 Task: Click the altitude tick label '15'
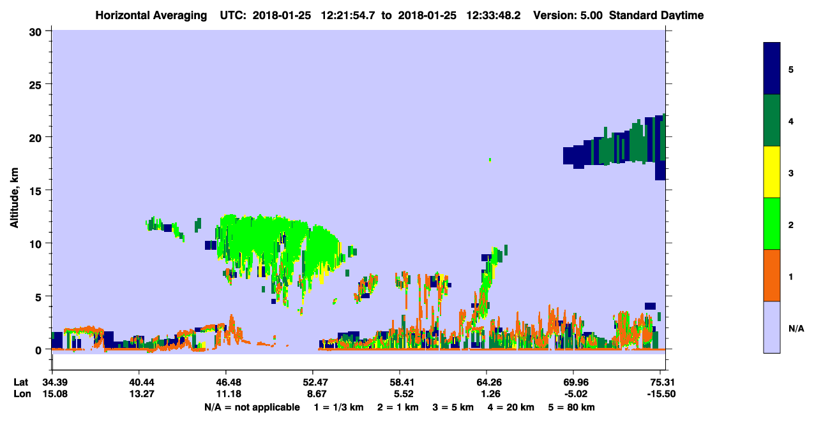[x=37, y=191]
